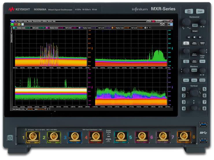Click the power button on front panel
This screenshot has height=160, width=214.
click(10, 137)
